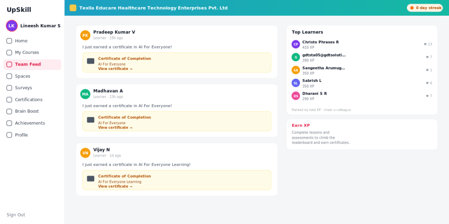Click Sabrish L learner name
449x224 pixels.
[x=312, y=80]
